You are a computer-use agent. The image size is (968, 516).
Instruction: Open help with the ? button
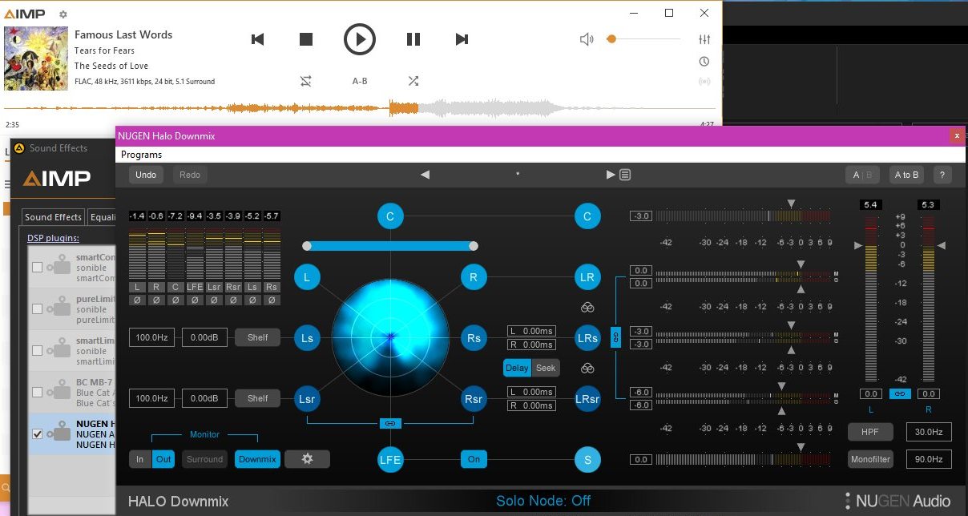coord(942,175)
